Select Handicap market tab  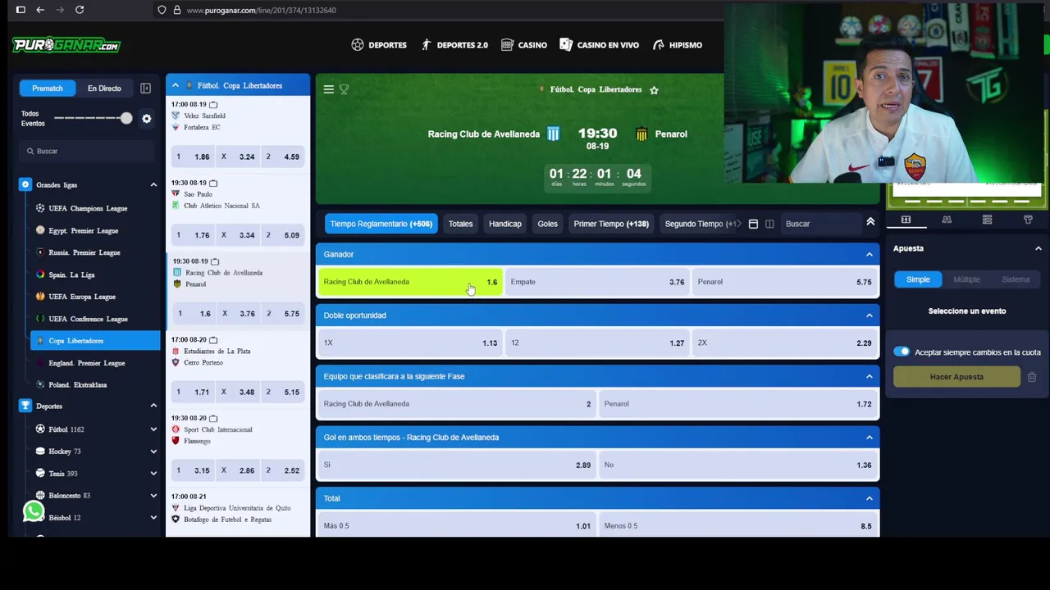point(505,224)
